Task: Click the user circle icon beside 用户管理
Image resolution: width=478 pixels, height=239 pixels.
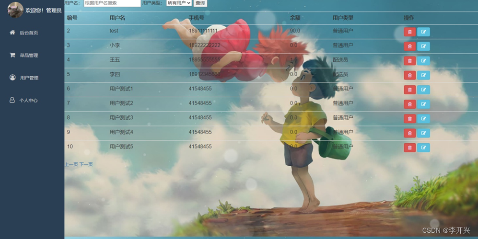Action: pyautogui.click(x=12, y=77)
